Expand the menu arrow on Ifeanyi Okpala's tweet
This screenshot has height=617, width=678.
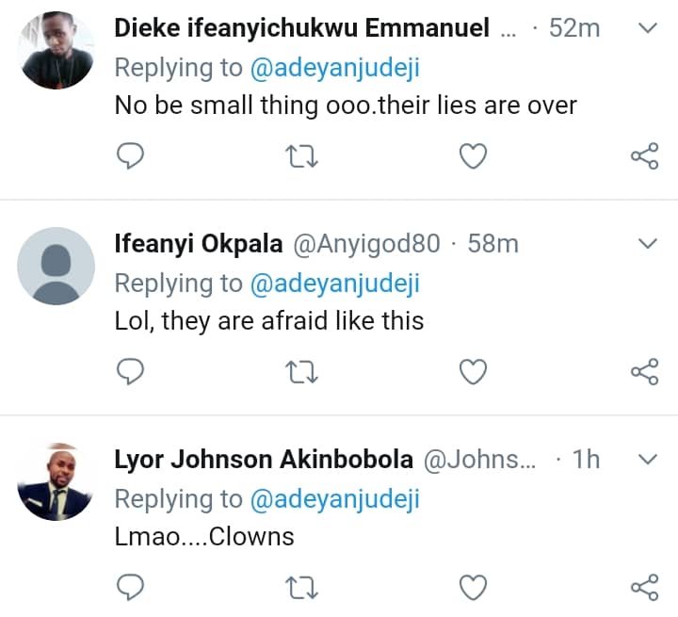(x=647, y=244)
